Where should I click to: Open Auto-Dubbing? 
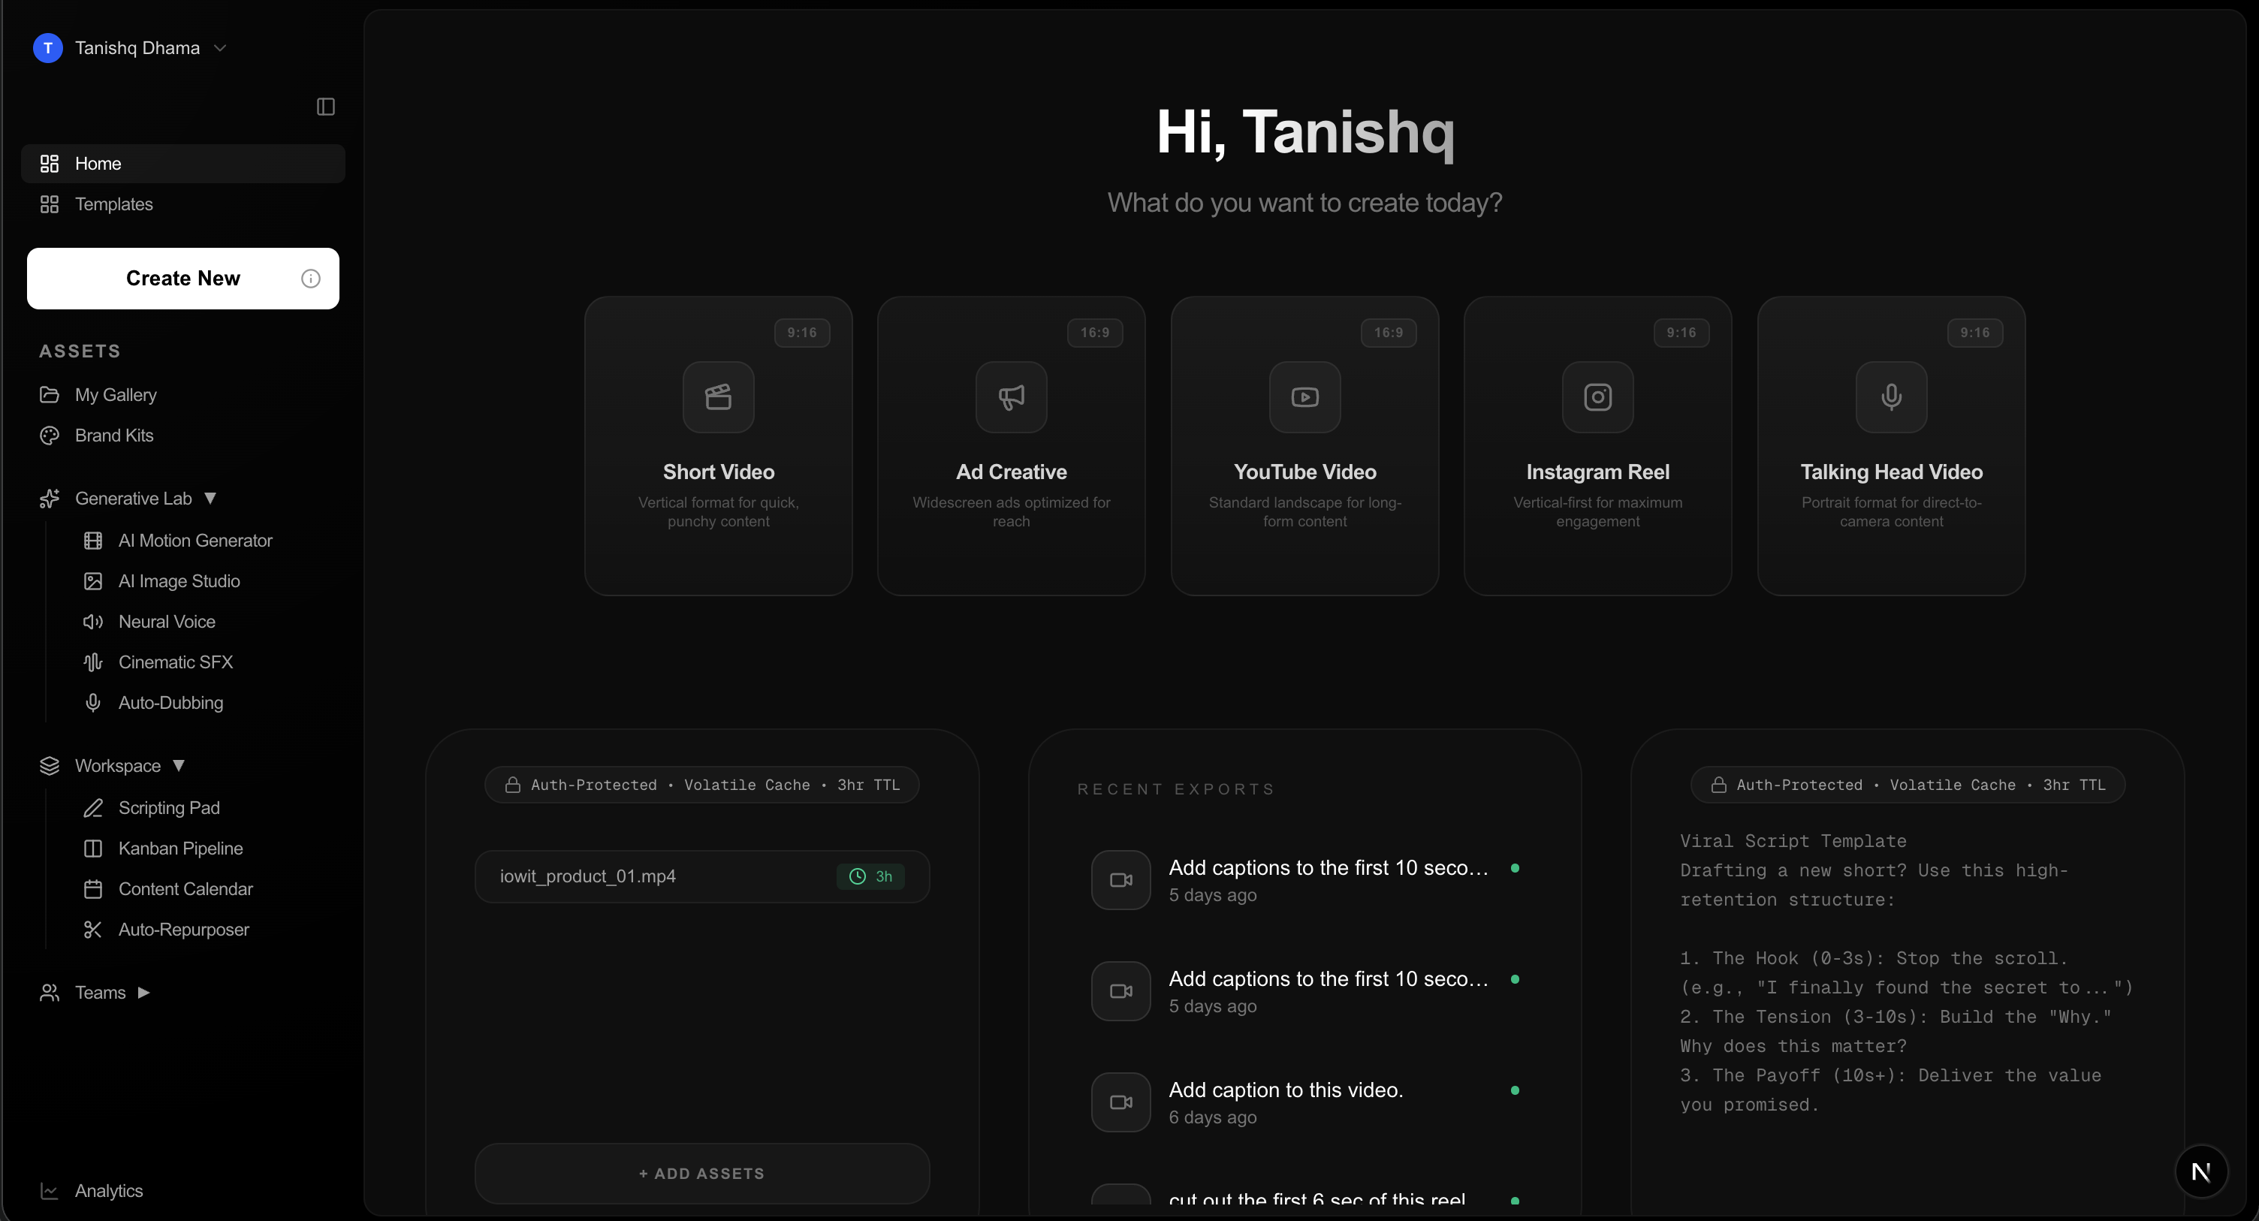[171, 703]
